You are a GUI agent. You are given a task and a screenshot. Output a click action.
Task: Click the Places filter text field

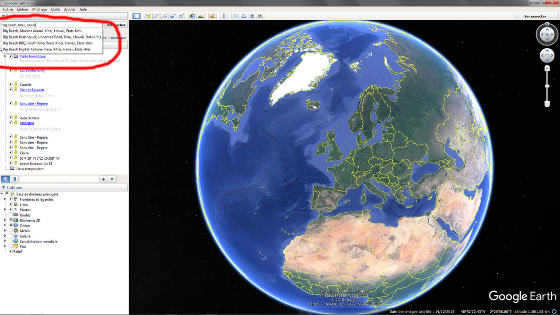click(x=59, y=179)
